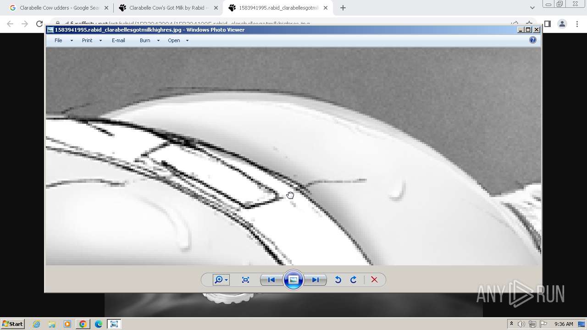Image resolution: width=587 pixels, height=330 pixels.
Task: Switch to Clarabelle Cow udders Google Search tab
Action: click(x=60, y=8)
